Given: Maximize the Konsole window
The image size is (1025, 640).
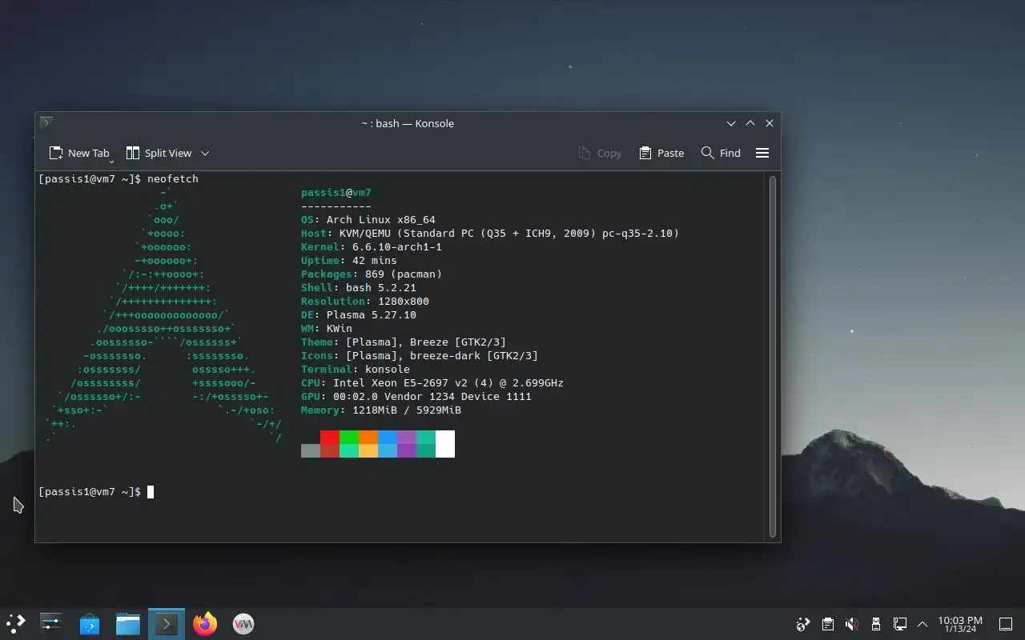Looking at the screenshot, I should 750,123.
